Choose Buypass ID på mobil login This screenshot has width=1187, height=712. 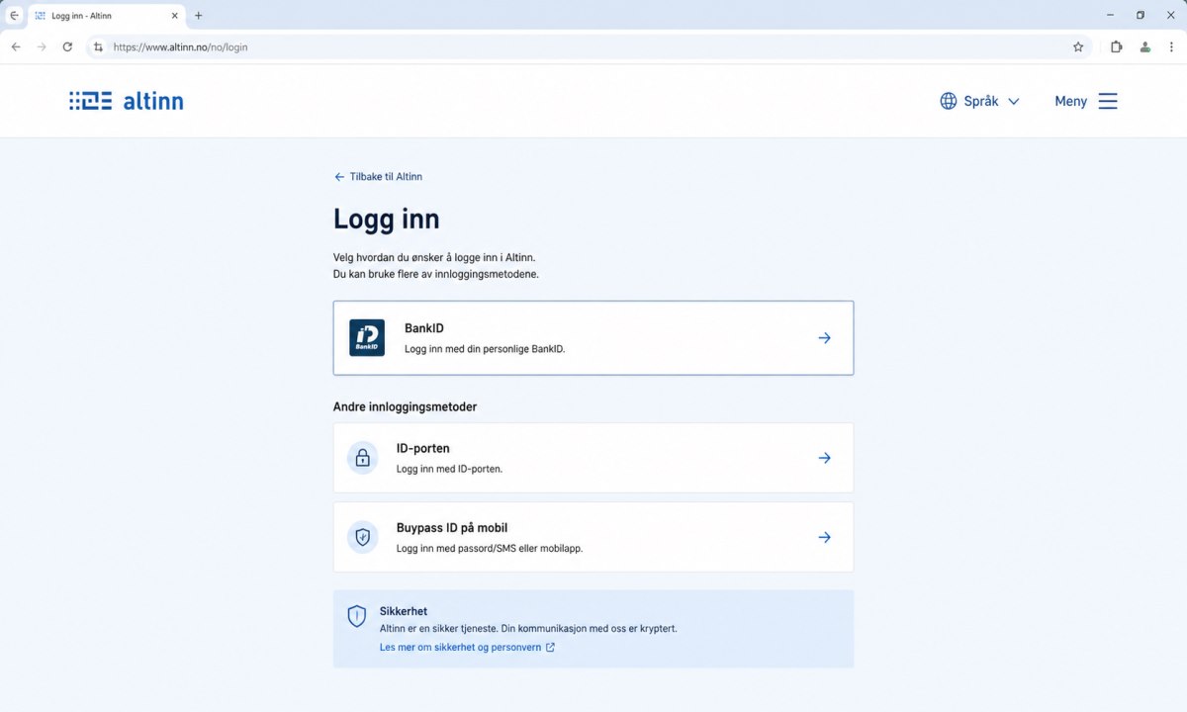(593, 537)
